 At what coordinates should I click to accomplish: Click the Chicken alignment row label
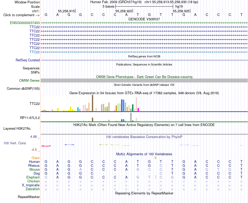tap(33, 181)
